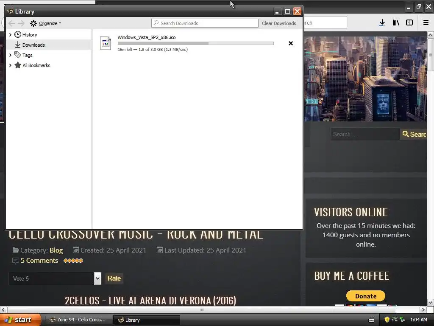Open the Windows start button
Image resolution: width=434 pixels, height=326 pixels.
tap(20, 320)
